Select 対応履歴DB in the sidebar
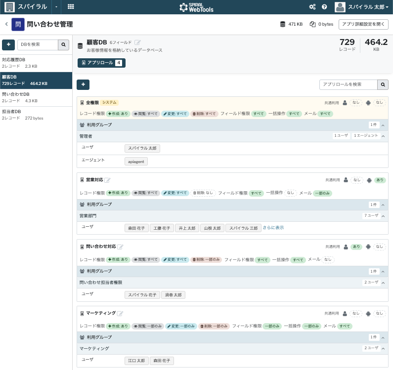 coord(36,63)
